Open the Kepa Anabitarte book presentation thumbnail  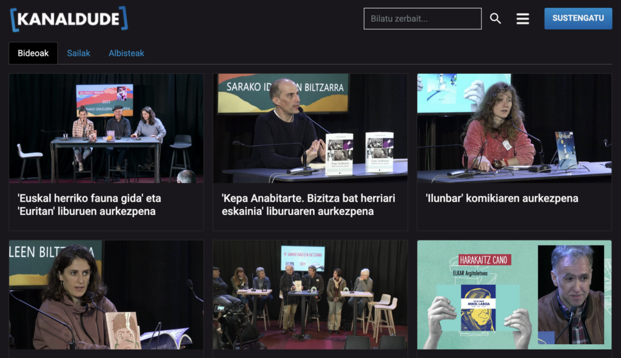(x=310, y=128)
